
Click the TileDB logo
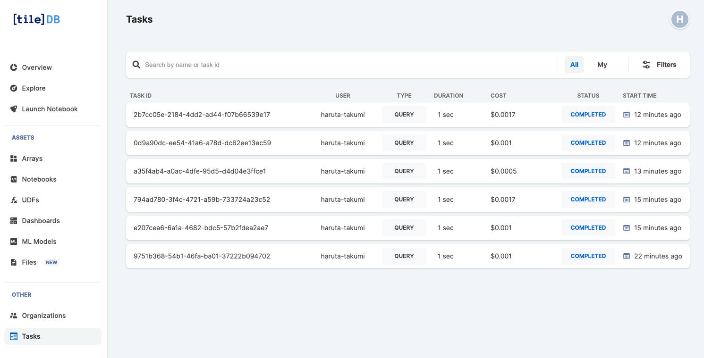(x=36, y=19)
